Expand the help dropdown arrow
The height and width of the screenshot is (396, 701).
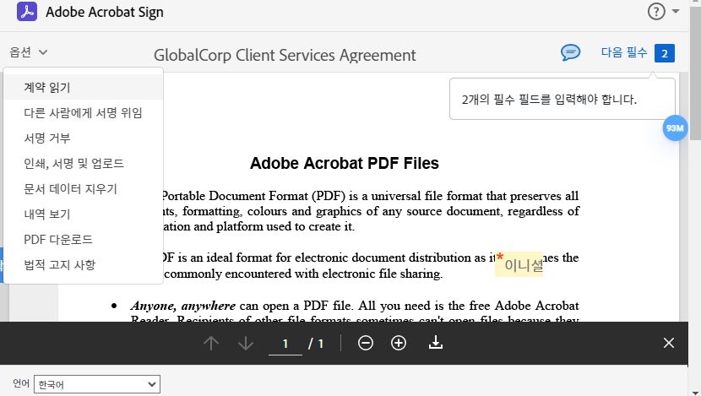point(676,12)
